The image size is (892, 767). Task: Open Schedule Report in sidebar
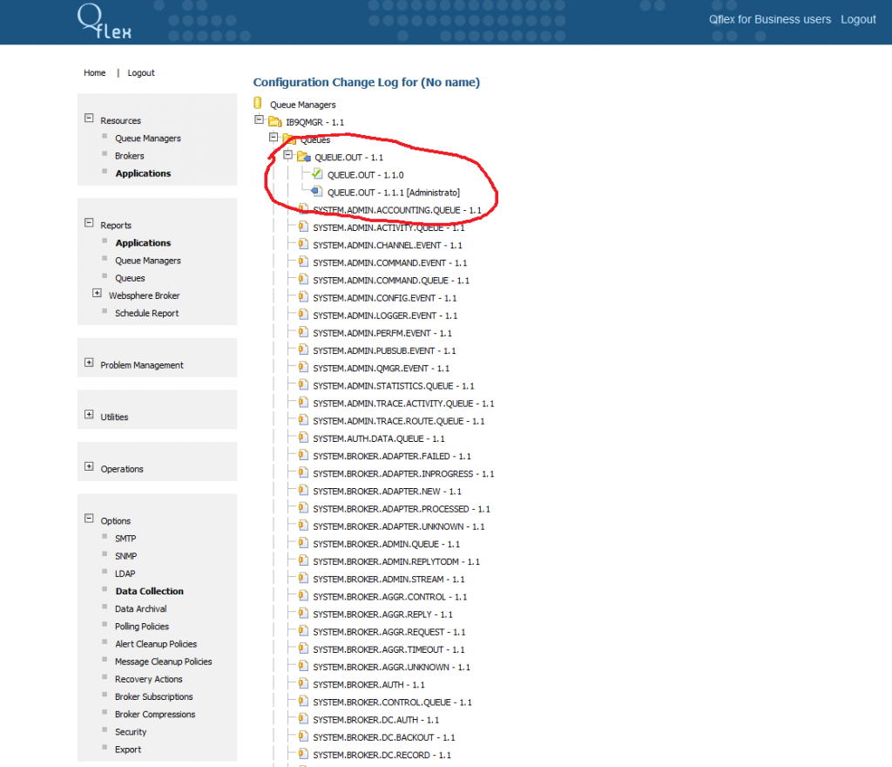[146, 314]
